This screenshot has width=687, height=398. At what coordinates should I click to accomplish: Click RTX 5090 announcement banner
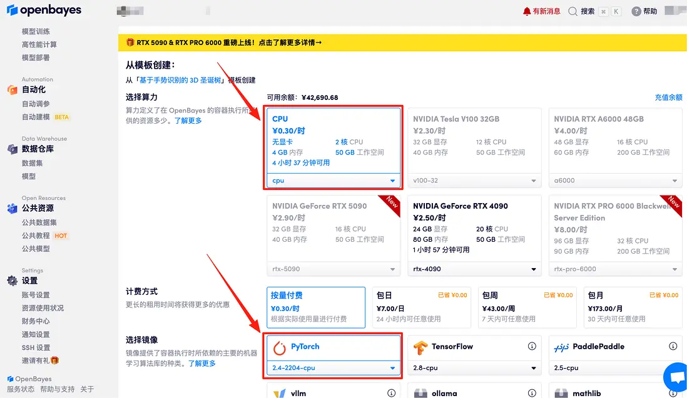click(402, 42)
